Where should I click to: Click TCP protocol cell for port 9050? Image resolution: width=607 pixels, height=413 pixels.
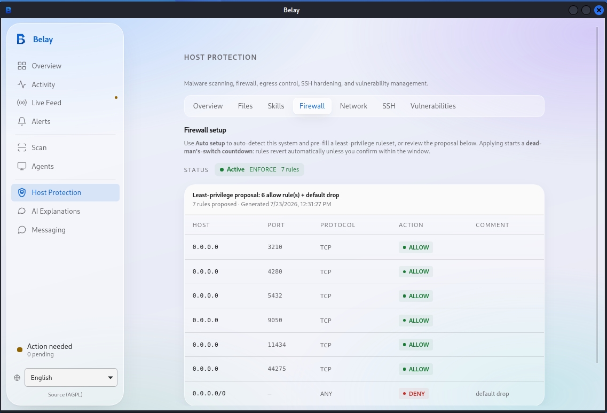click(326, 321)
